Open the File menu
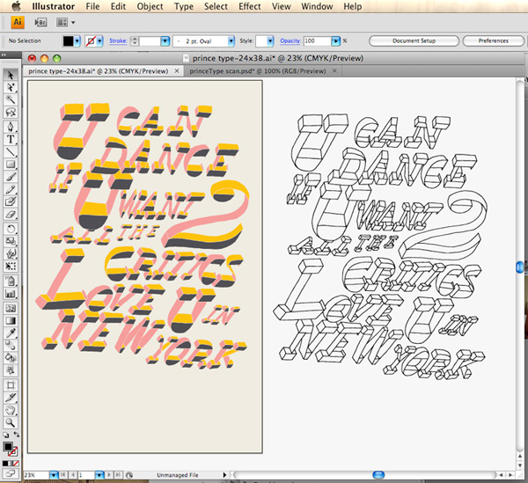The image size is (528, 483). (x=92, y=6)
